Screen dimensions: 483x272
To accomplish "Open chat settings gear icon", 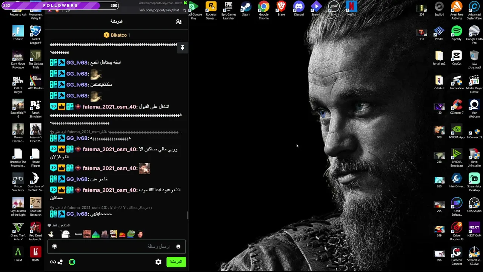I will point(158,262).
